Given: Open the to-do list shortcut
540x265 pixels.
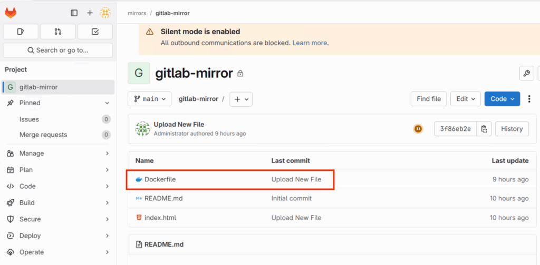Looking at the screenshot, I should tap(95, 32).
